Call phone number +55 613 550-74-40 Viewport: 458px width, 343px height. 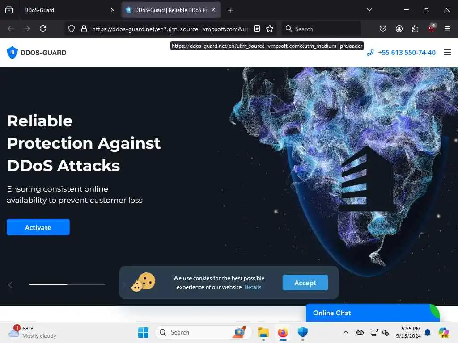(401, 53)
